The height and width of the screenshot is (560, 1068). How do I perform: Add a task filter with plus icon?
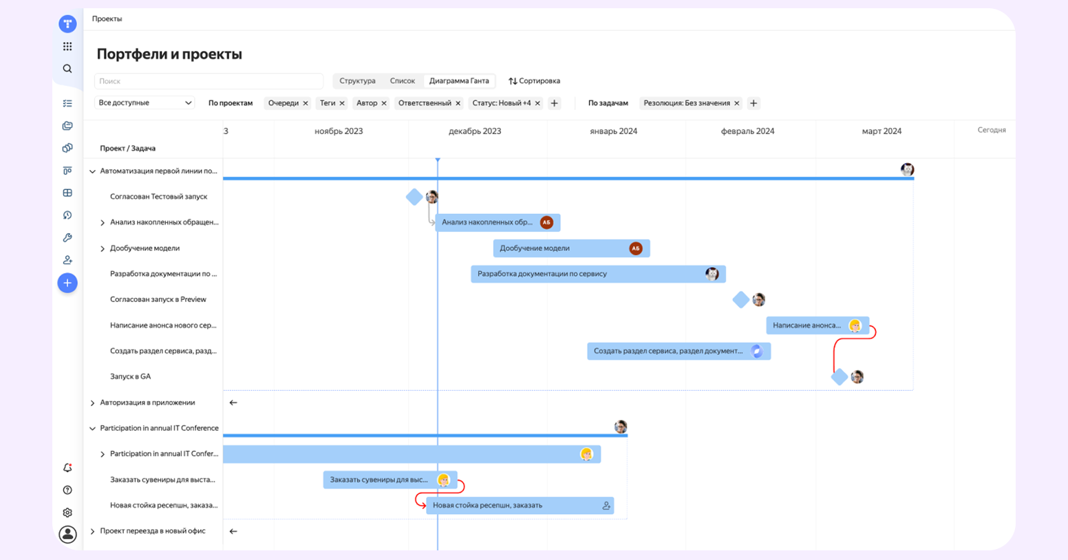pyautogui.click(x=754, y=103)
